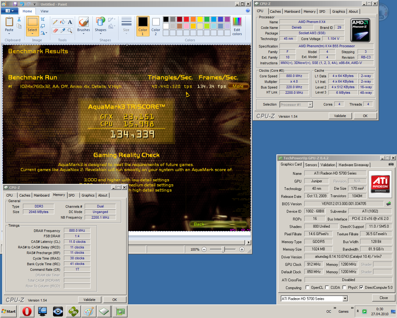This screenshot has height=318, width=397.
Task: Click Validate in the bottom CPU-Z window
Action: (89, 300)
